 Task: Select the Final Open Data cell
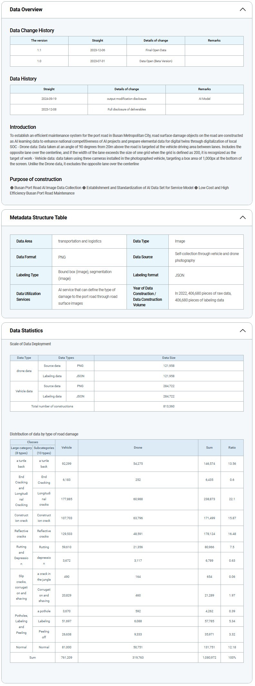tap(156, 50)
